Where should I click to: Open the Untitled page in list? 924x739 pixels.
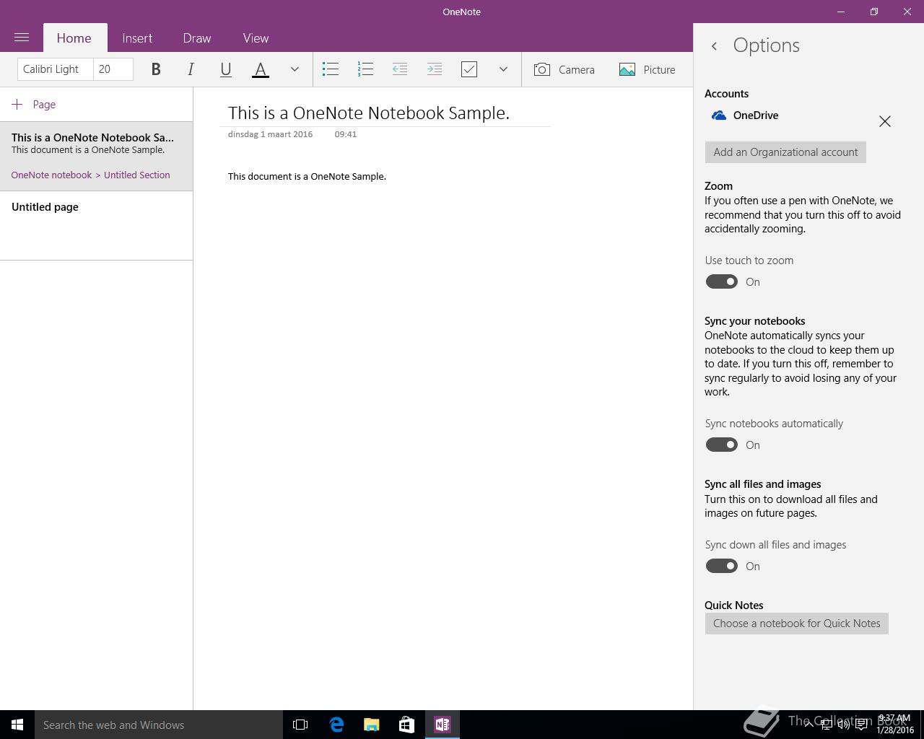pyautogui.click(x=96, y=225)
